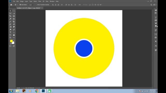Select the Ellipse shape tool
Screen dimensions: 166x93
(x=10, y=35)
